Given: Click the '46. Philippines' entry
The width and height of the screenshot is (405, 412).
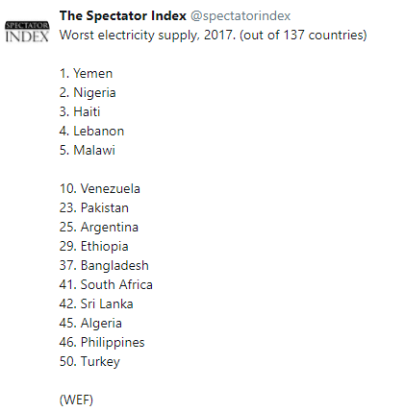Looking at the screenshot, I should point(102,343).
